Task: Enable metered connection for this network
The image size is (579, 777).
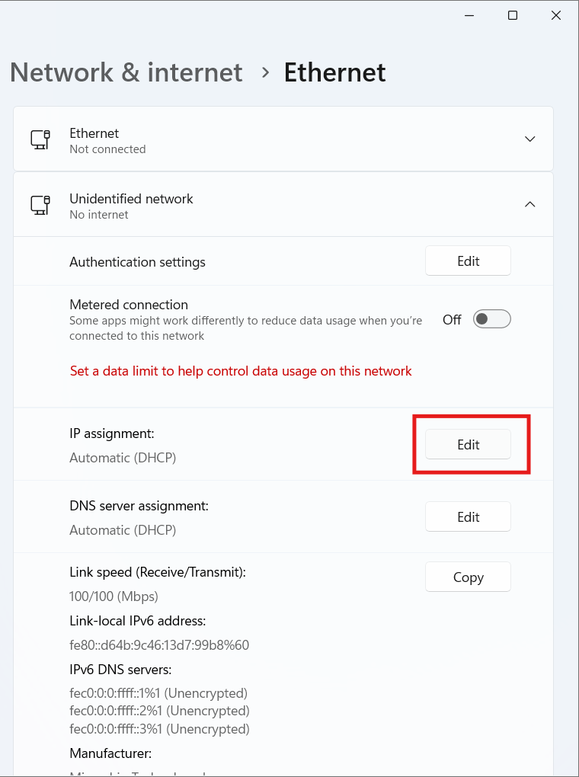Action: [491, 318]
